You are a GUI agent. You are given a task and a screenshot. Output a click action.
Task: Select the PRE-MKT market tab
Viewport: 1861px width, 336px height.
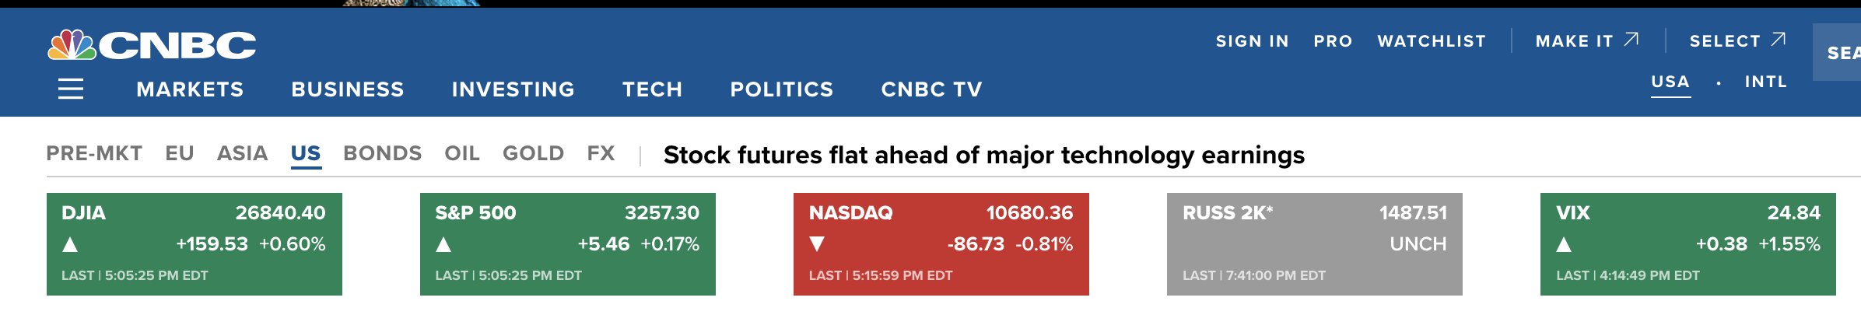[94, 153]
